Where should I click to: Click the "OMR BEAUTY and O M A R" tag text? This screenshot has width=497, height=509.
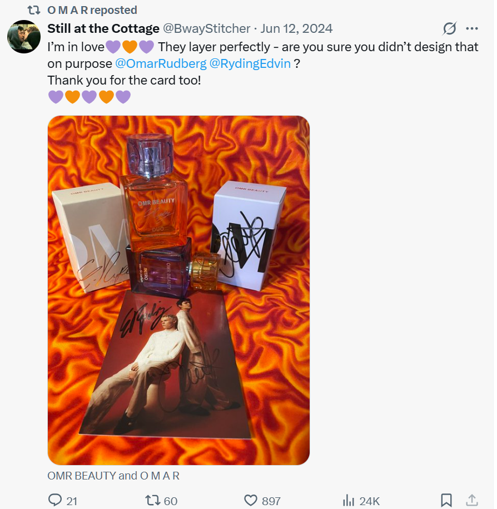(x=113, y=476)
